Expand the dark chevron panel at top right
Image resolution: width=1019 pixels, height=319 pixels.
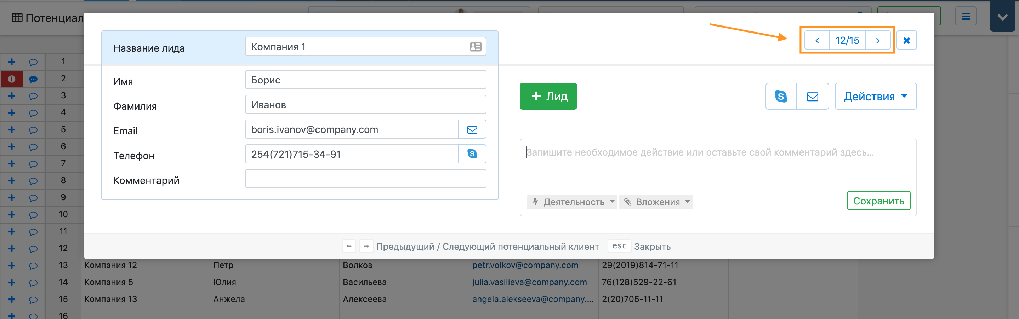[1002, 17]
